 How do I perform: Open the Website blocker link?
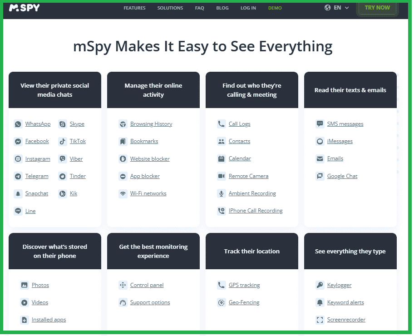pyautogui.click(x=150, y=159)
